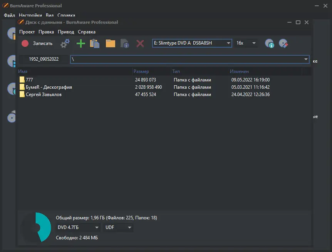Click the first disc icon in main window sidebar
The image size is (332, 252).
click(12, 33)
